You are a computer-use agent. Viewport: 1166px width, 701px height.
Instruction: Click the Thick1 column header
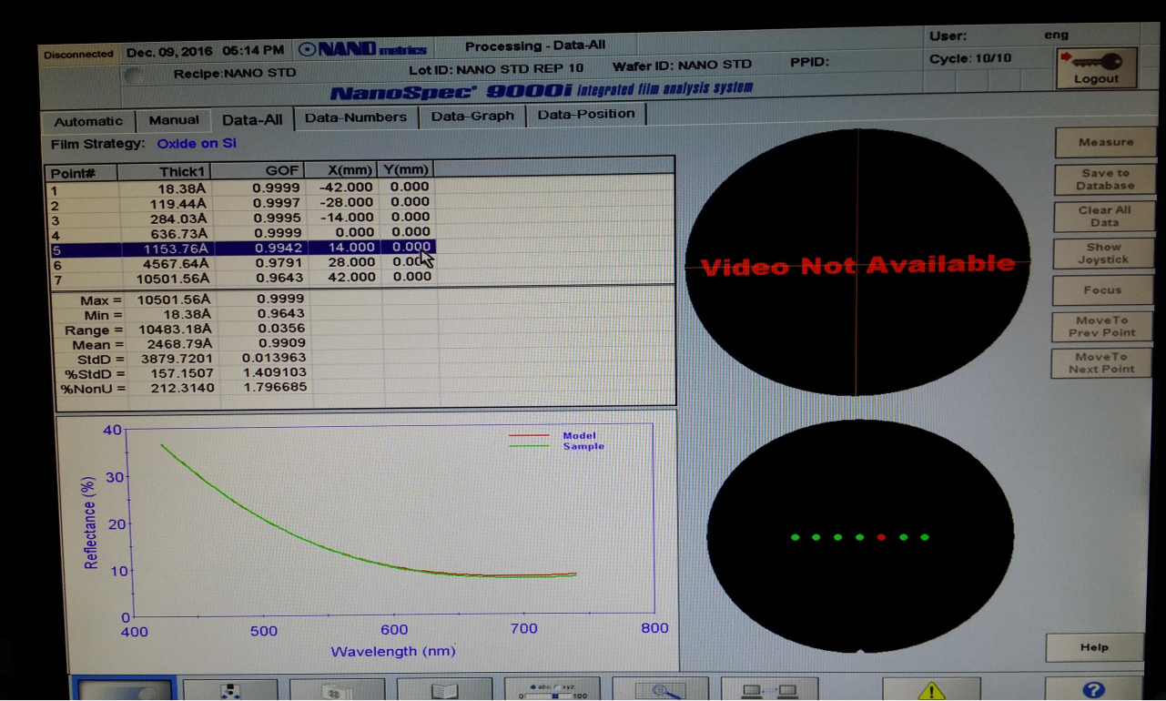pyautogui.click(x=182, y=171)
